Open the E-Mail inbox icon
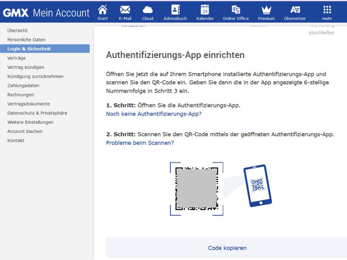 click(125, 11)
